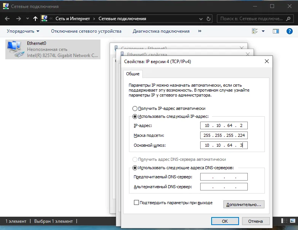Click 'Неопознанная сеть' status text
Screen dimensions: 298x230
[47, 49]
